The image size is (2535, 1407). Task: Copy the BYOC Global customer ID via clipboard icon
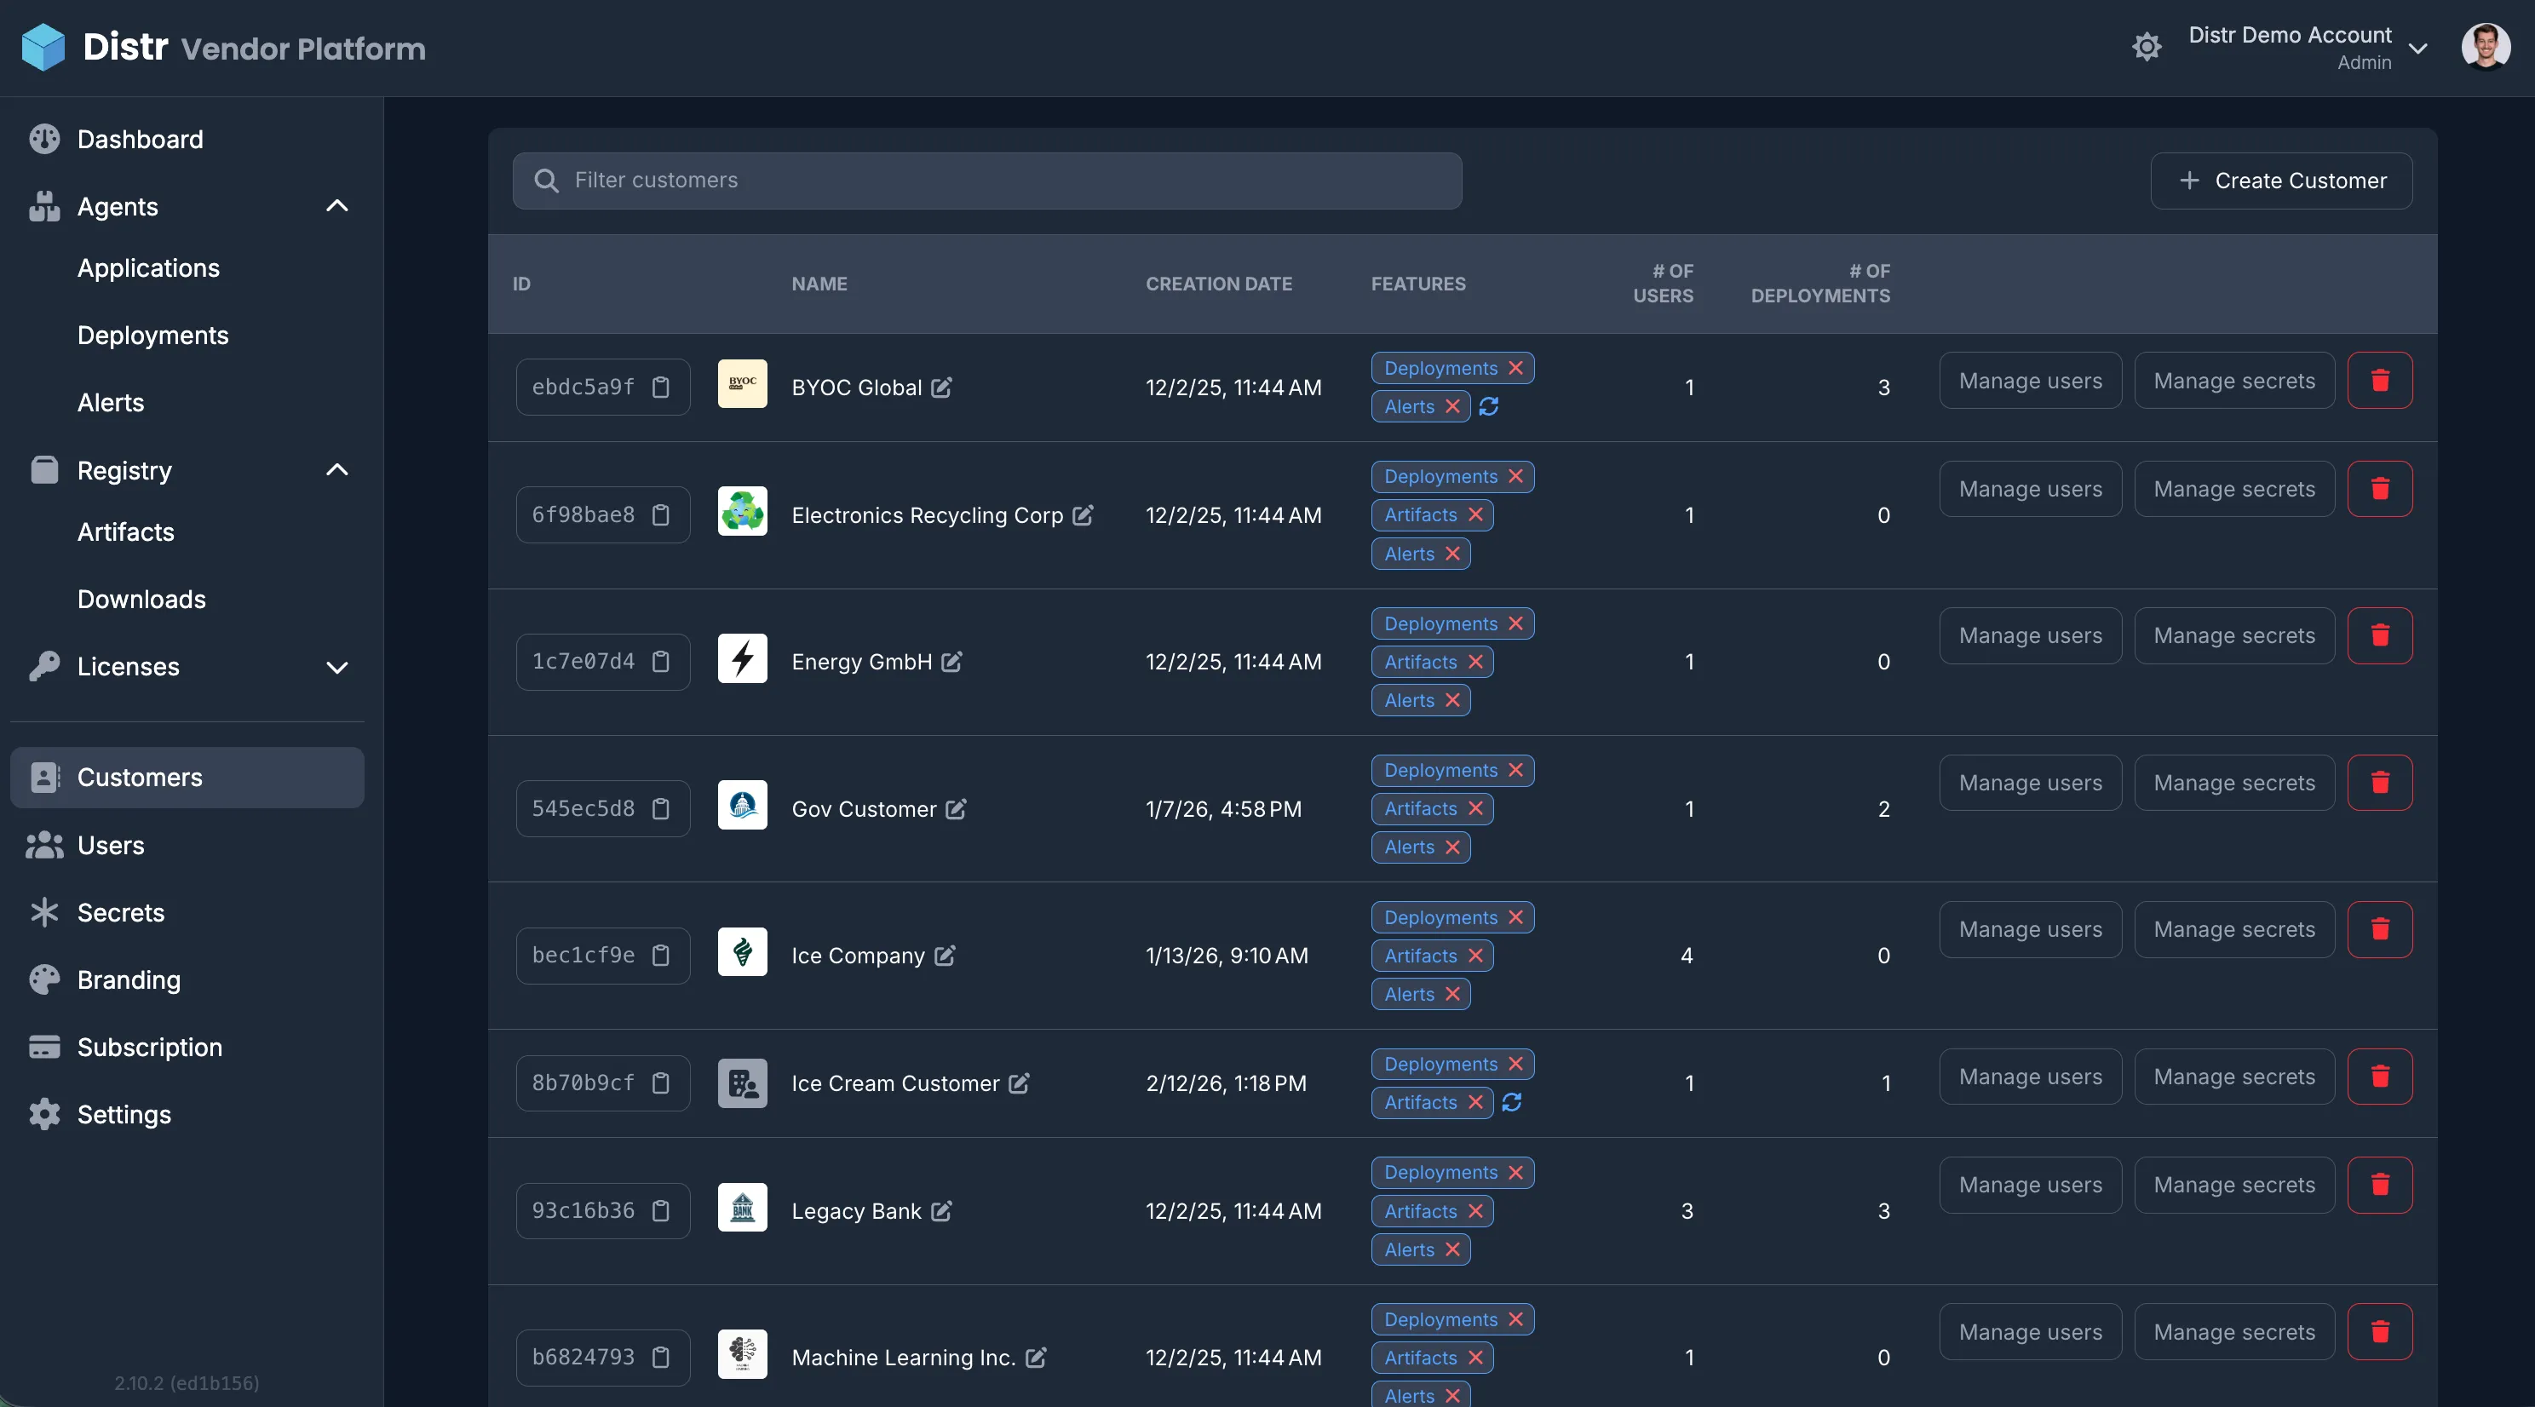[x=660, y=388]
